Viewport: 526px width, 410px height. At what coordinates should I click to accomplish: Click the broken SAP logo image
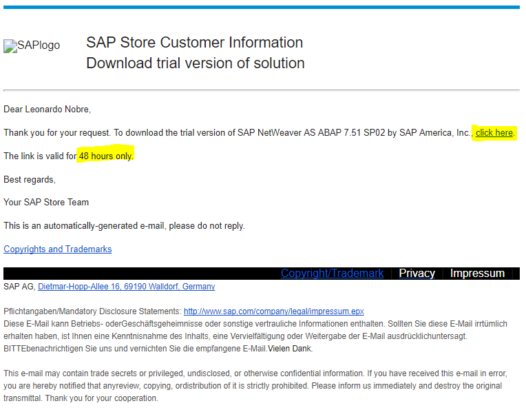(x=32, y=45)
